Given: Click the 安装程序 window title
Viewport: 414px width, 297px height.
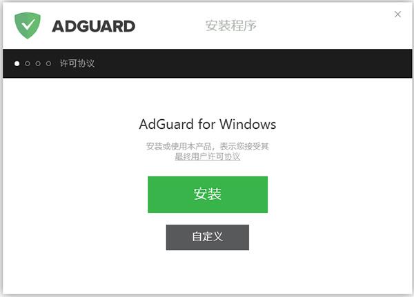Looking at the screenshot, I should point(230,25).
